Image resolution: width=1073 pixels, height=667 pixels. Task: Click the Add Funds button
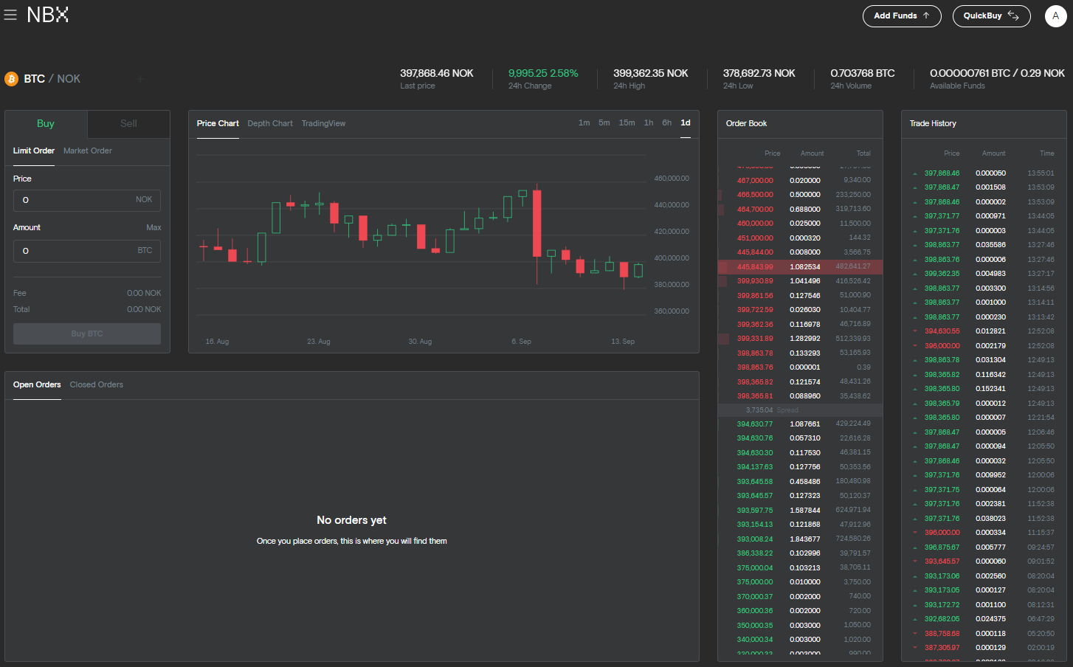coord(901,16)
